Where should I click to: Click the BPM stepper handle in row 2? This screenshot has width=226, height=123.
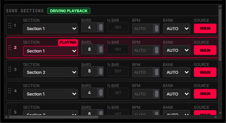click(156, 50)
